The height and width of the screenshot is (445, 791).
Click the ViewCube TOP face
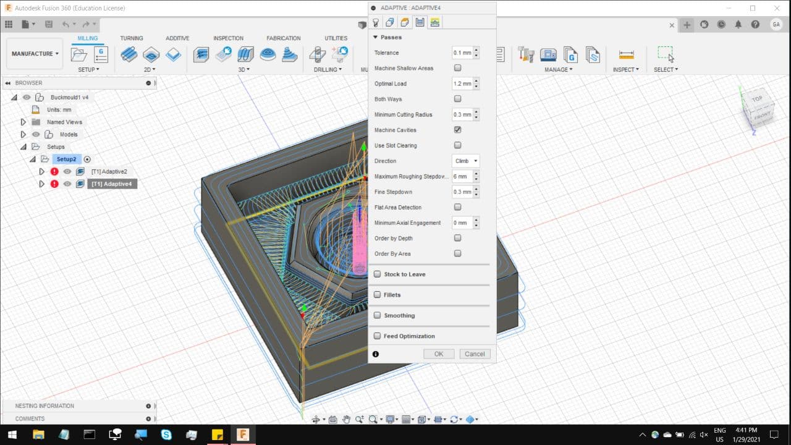[x=757, y=99]
